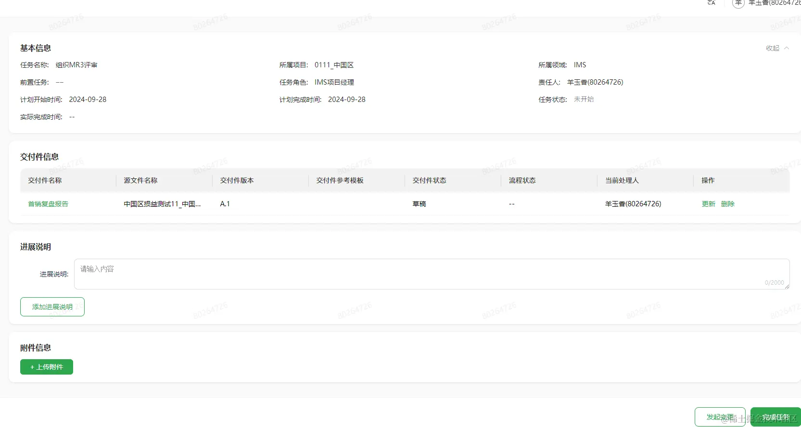The height and width of the screenshot is (427, 801).
Task: Click 更新 for the 首销复盘报告 row
Action: point(708,204)
